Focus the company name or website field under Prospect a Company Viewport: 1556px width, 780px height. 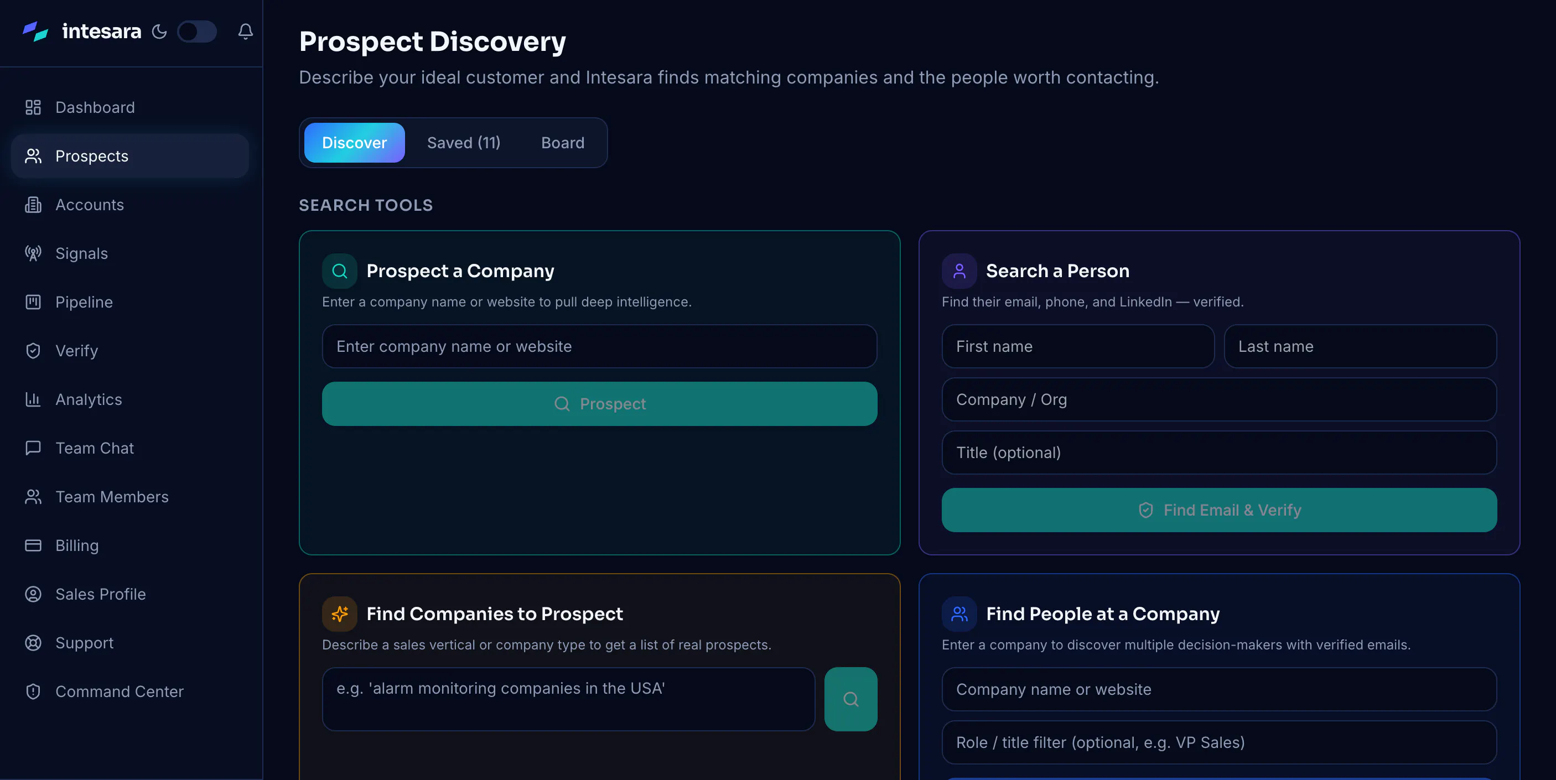(x=599, y=346)
